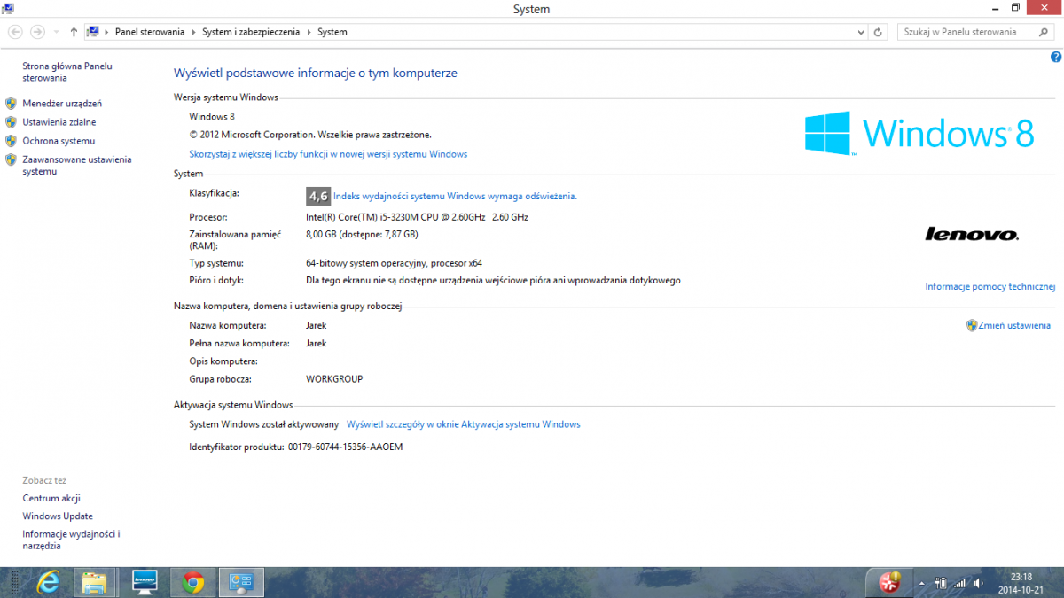
Task: Click the Forward navigation arrow
Action: tap(37, 32)
